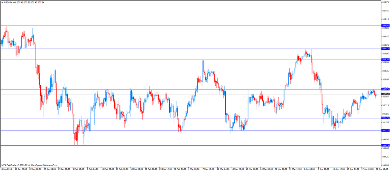390x171 pixels.
Task: Click the 103.74 horizontal line price label
Action: [x=385, y=60]
